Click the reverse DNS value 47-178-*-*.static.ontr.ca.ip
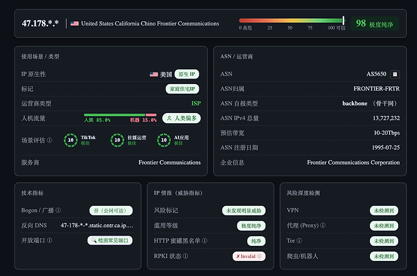This screenshot has width=417, height=276. click(97, 225)
